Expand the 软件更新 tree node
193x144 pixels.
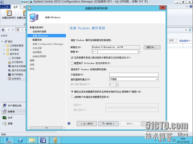pyautogui.click(x=4, y=50)
